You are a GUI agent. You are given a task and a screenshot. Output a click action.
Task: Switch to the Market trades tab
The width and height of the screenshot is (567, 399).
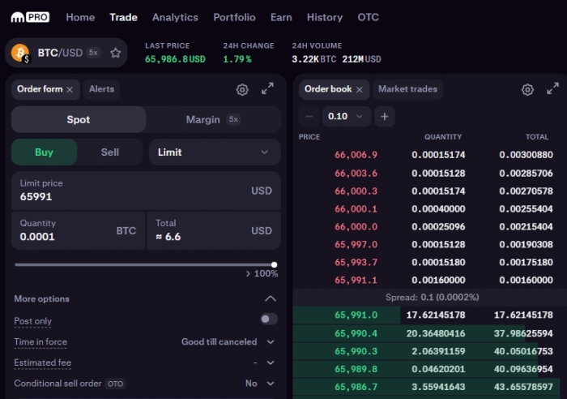[407, 89]
